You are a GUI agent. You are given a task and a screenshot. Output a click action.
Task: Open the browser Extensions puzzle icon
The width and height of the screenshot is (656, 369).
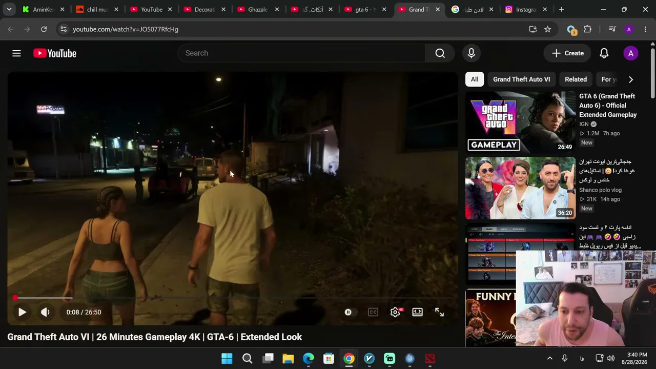pyautogui.click(x=587, y=29)
